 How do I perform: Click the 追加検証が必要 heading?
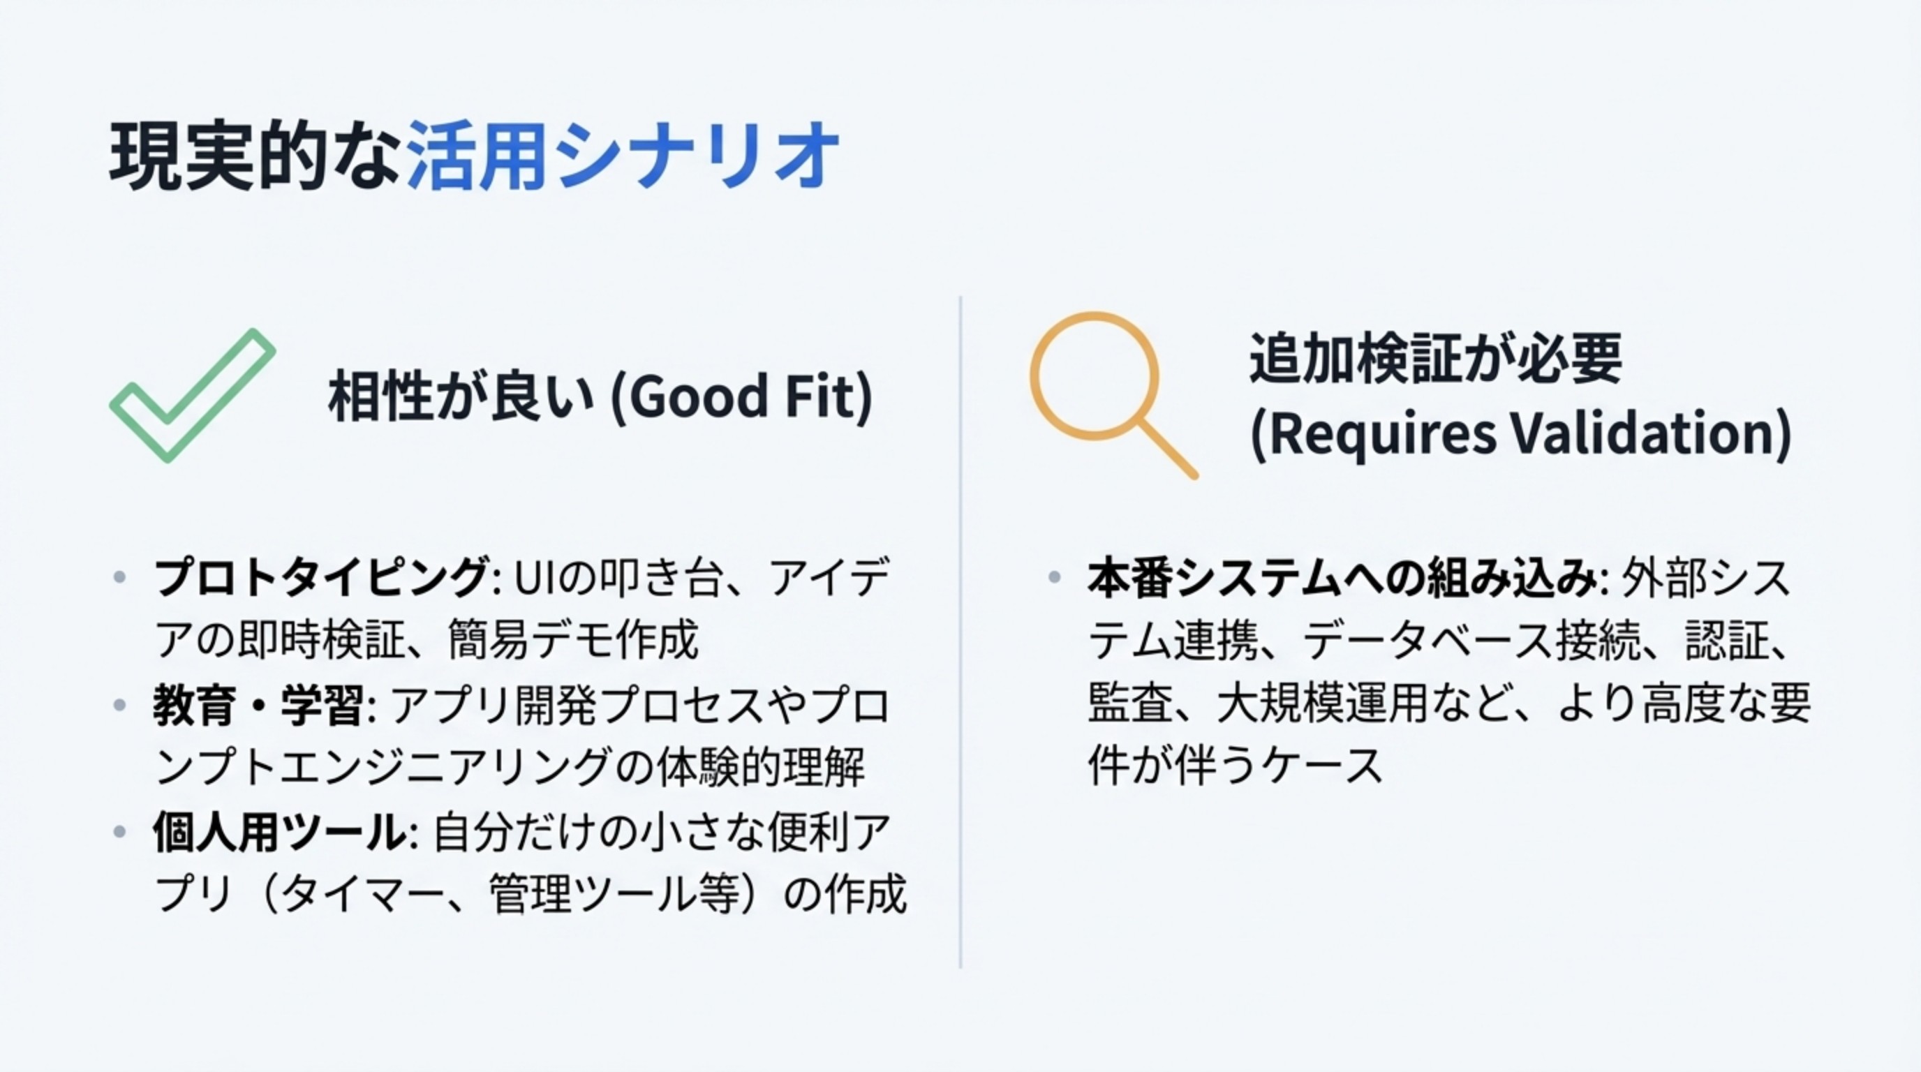(1436, 359)
